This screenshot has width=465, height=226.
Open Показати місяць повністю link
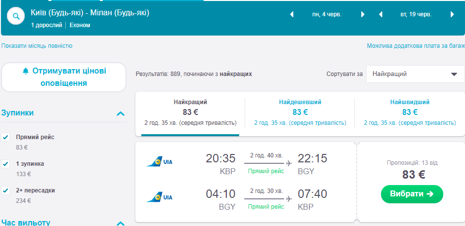click(37, 46)
